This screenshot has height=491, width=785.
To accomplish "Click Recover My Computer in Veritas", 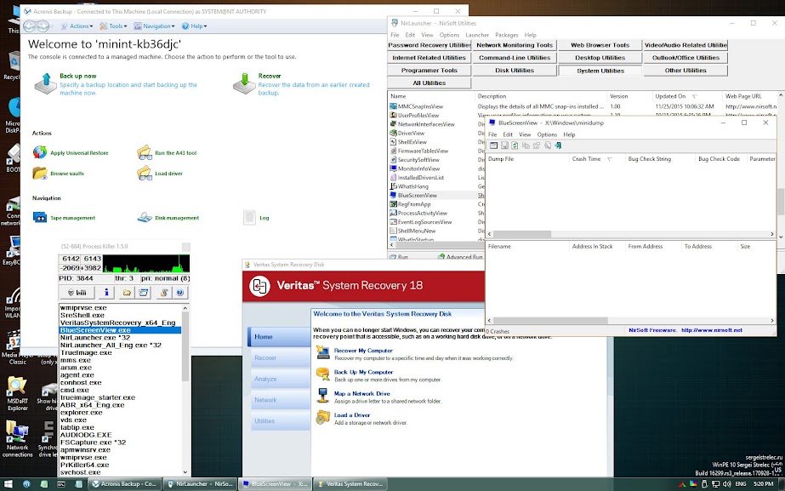I will (363, 351).
